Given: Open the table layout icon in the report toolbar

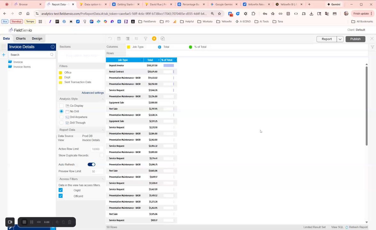Looking at the screenshot, I should pos(119,39).
